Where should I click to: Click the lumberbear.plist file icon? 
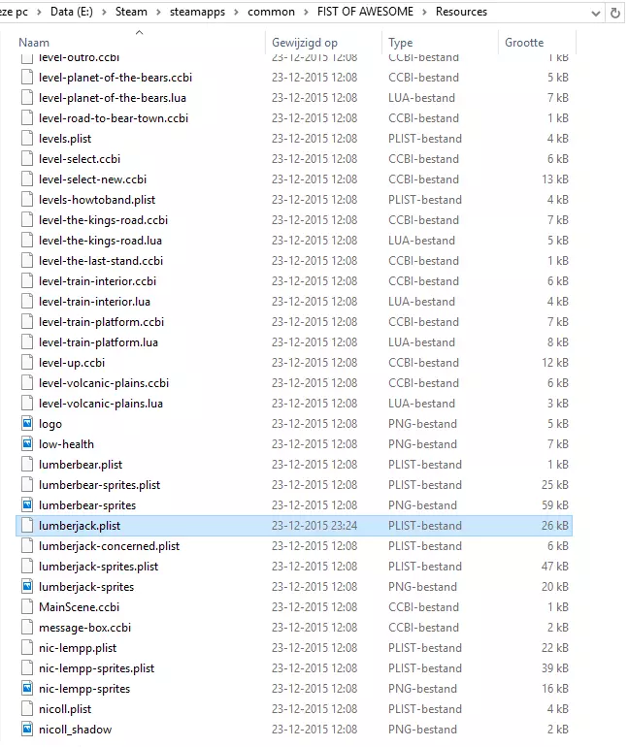(27, 465)
